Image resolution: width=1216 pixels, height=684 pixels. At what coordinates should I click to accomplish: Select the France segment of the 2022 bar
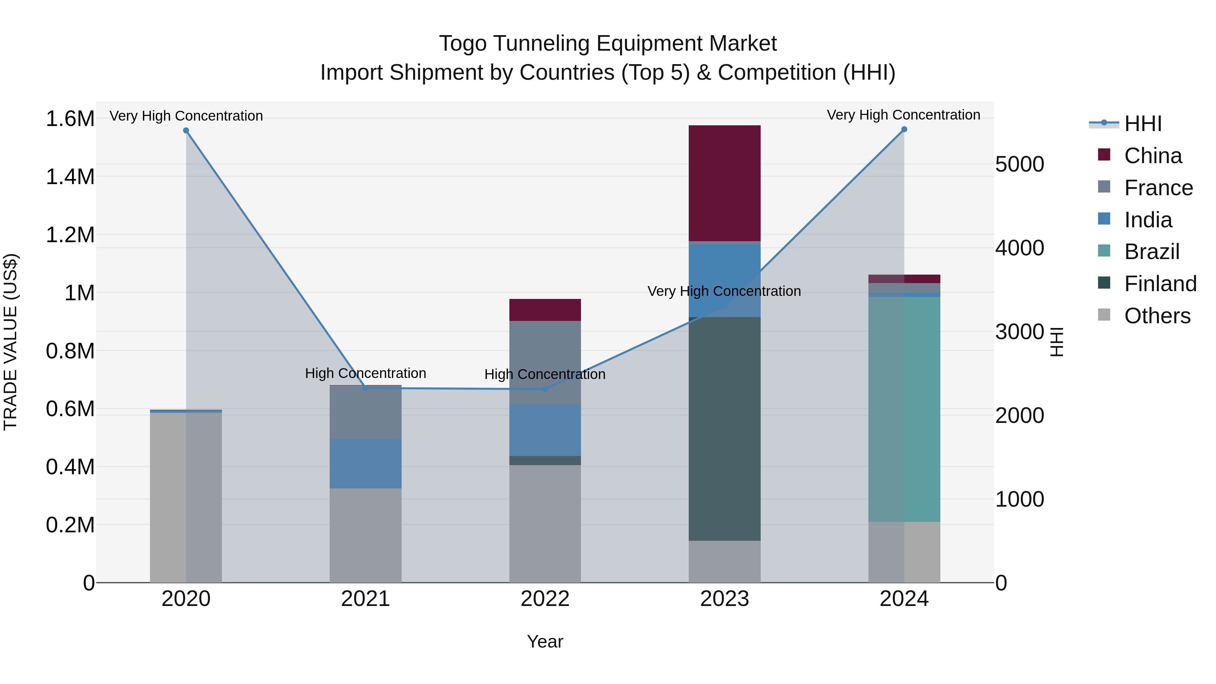point(545,362)
